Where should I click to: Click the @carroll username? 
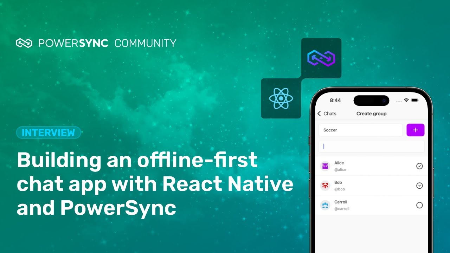click(x=342, y=209)
